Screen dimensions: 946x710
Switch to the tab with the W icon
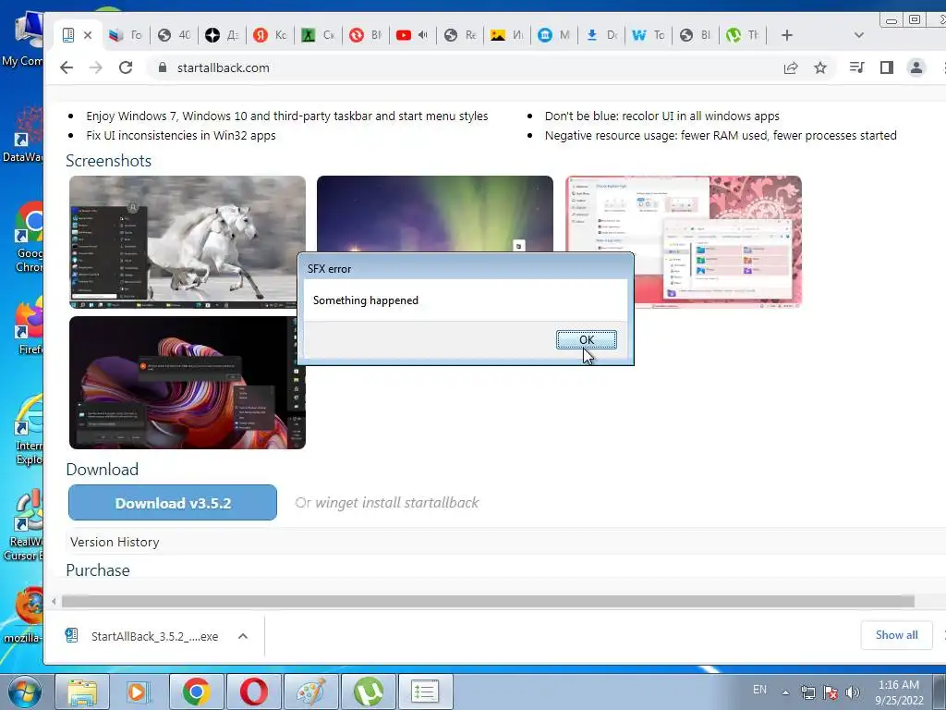pyautogui.click(x=649, y=35)
